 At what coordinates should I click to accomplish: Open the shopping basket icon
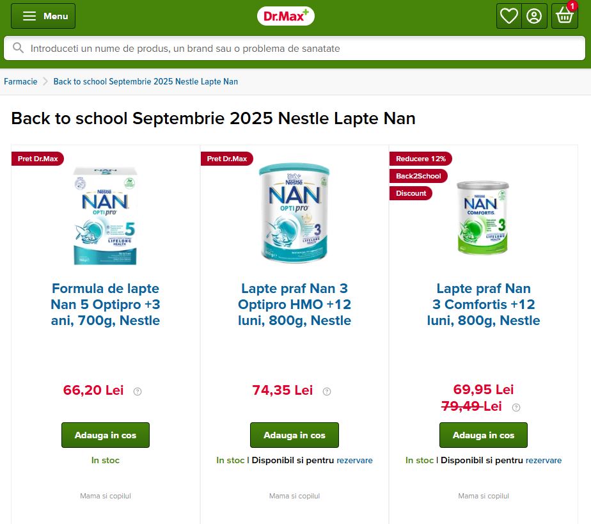point(564,16)
